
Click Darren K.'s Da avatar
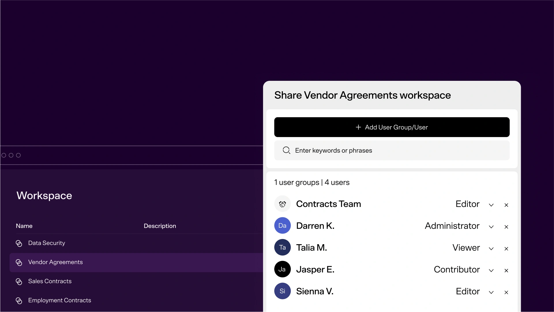pyautogui.click(x=282, y=226)
